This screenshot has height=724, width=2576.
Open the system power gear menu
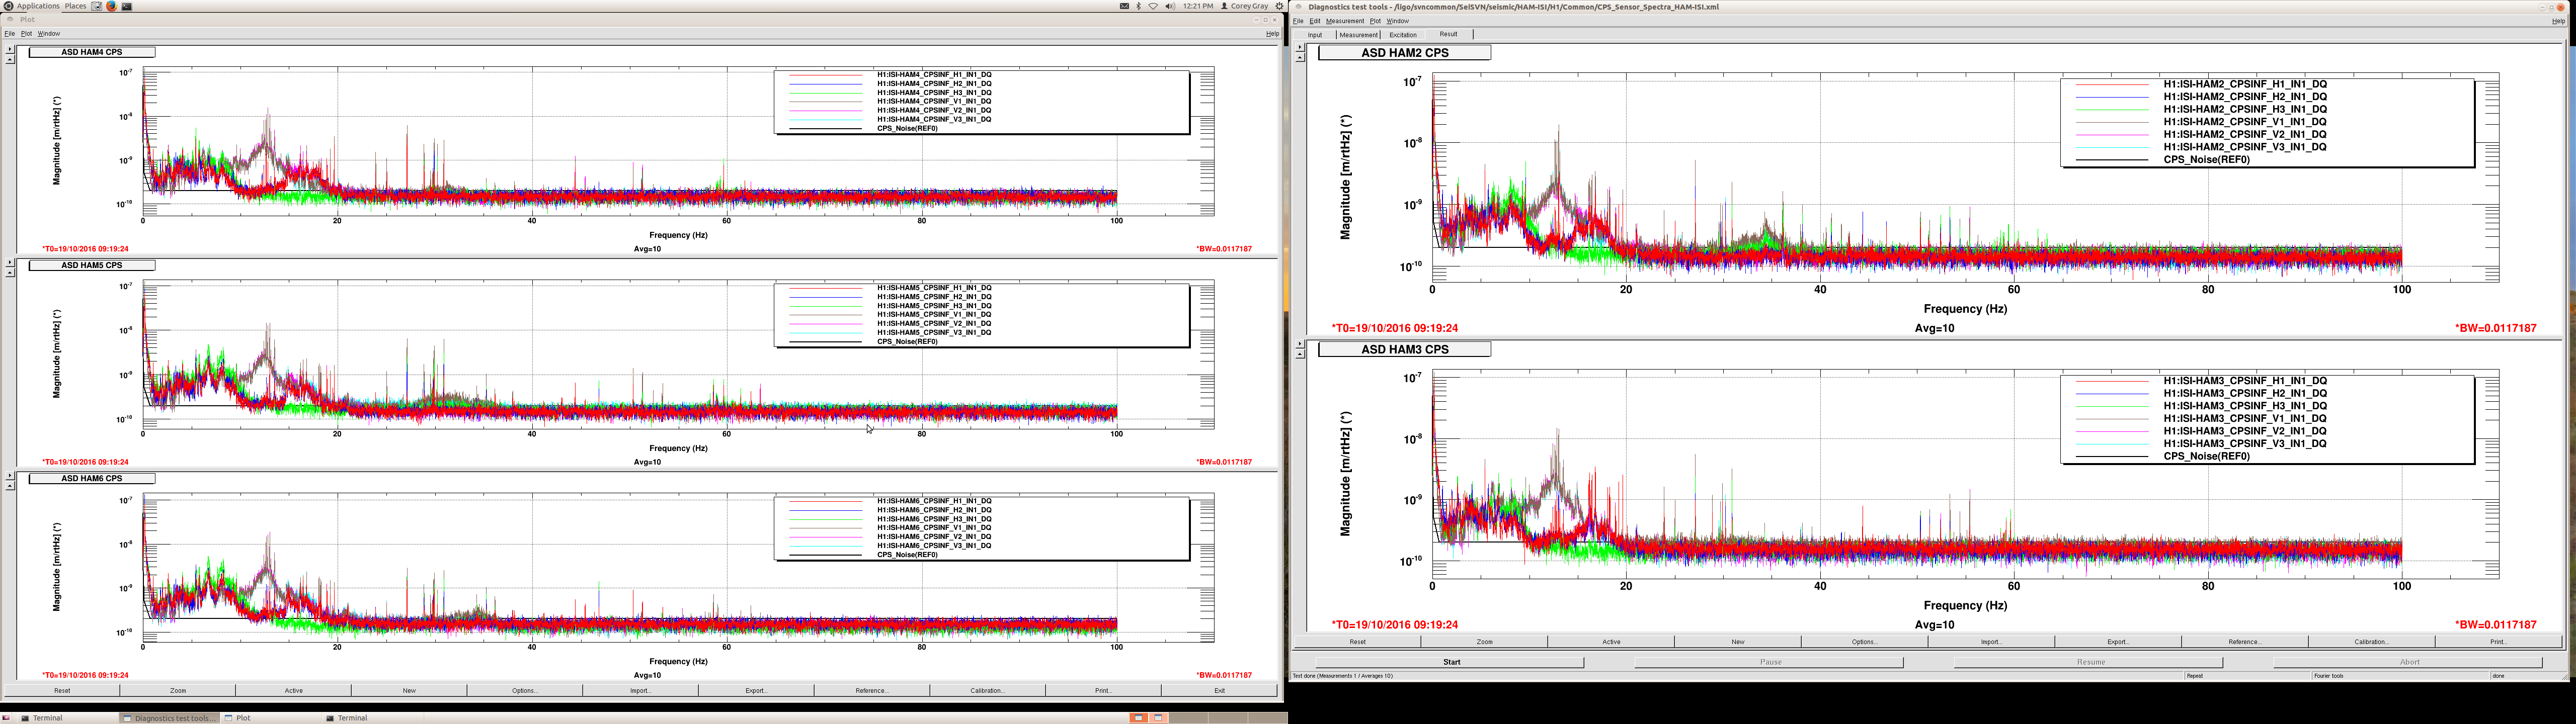coord(1279,6)
